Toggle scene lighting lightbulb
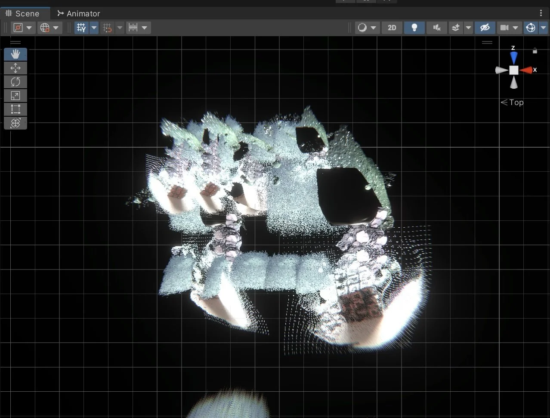This screenshot has height=418, width=550. click(414, 28)
